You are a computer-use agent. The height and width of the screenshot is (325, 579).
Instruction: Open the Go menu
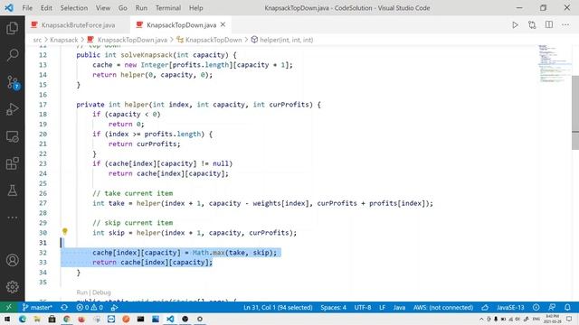tap(123, 8)
